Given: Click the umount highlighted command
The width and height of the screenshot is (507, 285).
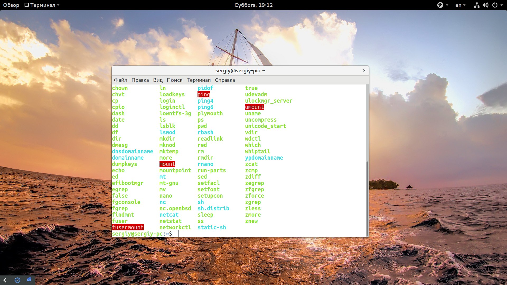Looking at the screenshot, I should 254,107.
